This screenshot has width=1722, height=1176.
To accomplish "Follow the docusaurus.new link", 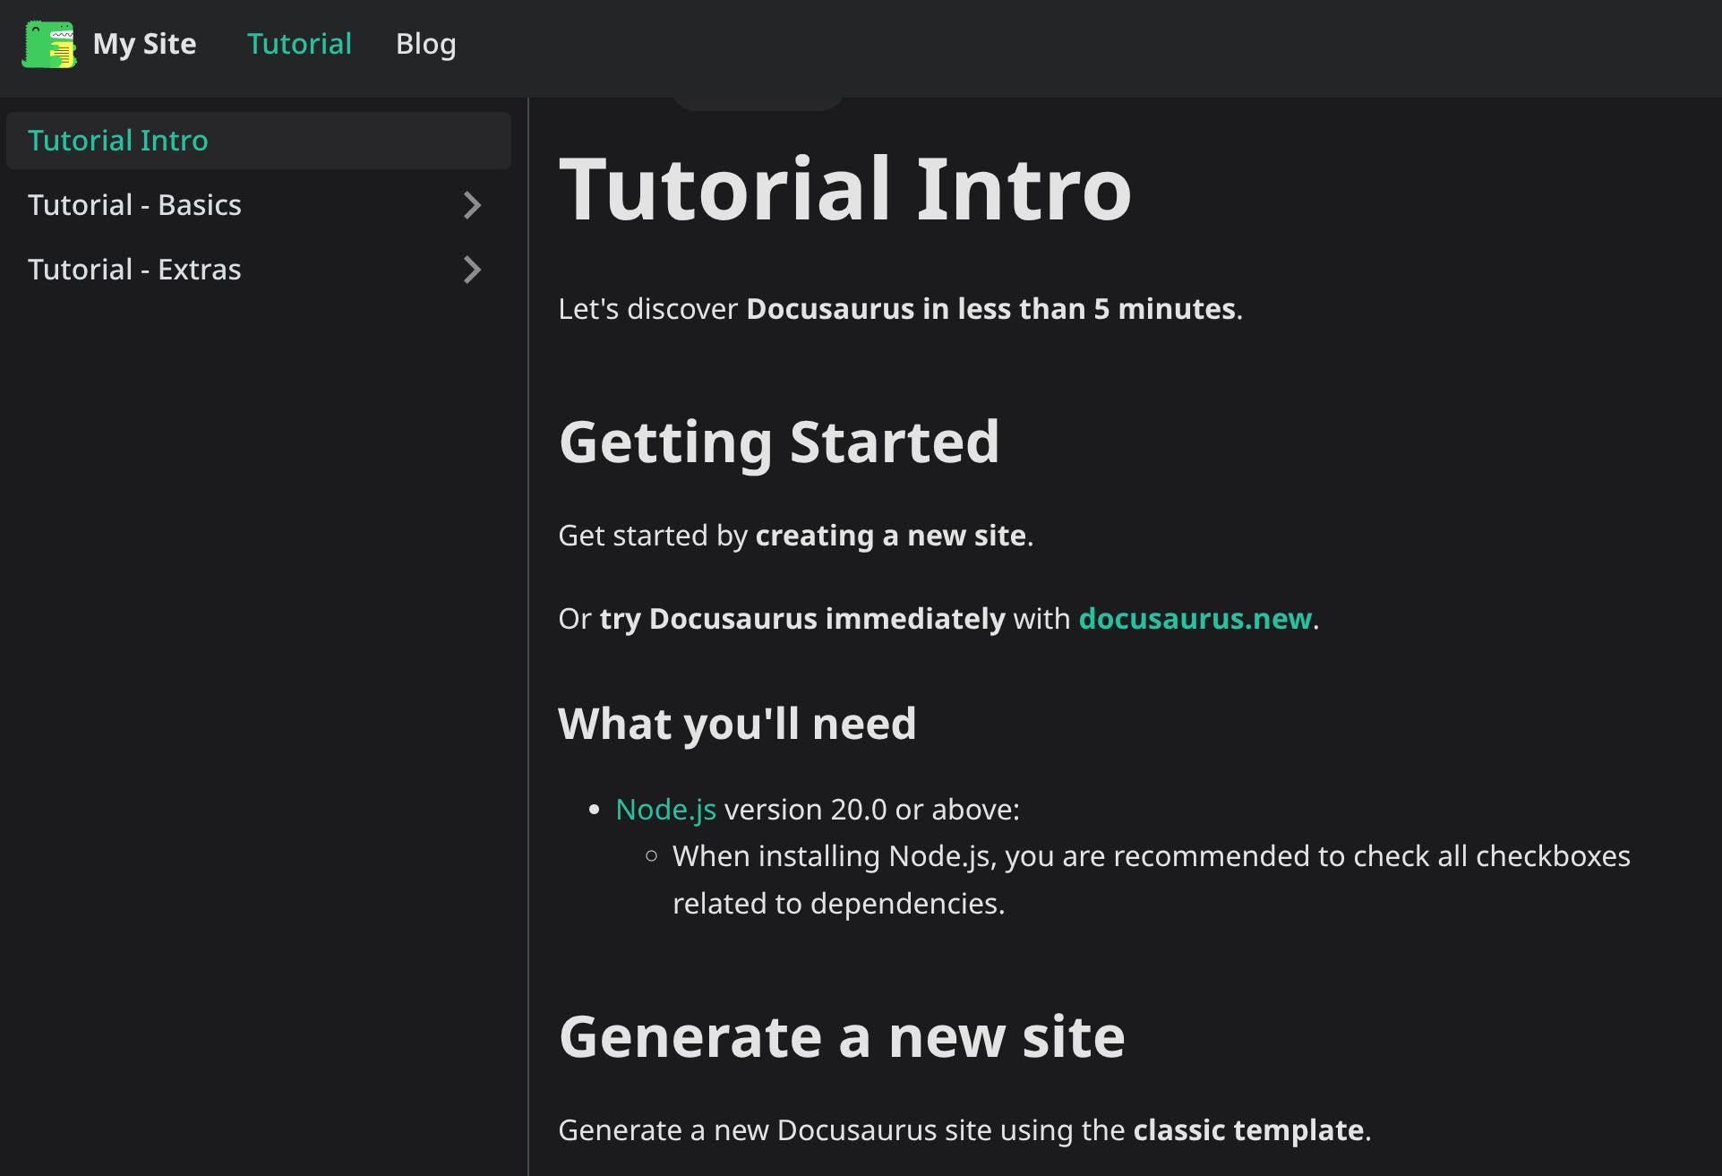I will 1195,619.
